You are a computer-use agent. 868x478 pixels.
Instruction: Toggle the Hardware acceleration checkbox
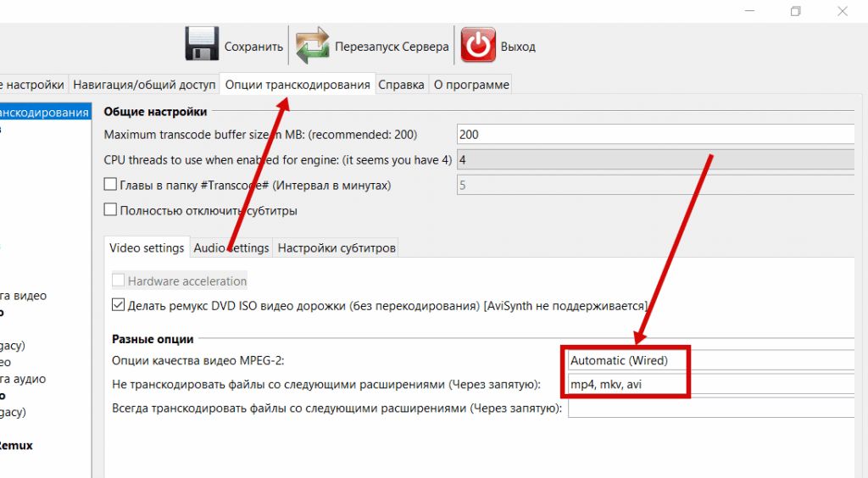click(118, 280)
